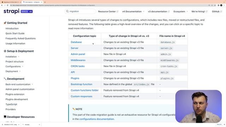Open the browser three-dot menu
The height and width of the screenshot is (127, 226).
224,5
